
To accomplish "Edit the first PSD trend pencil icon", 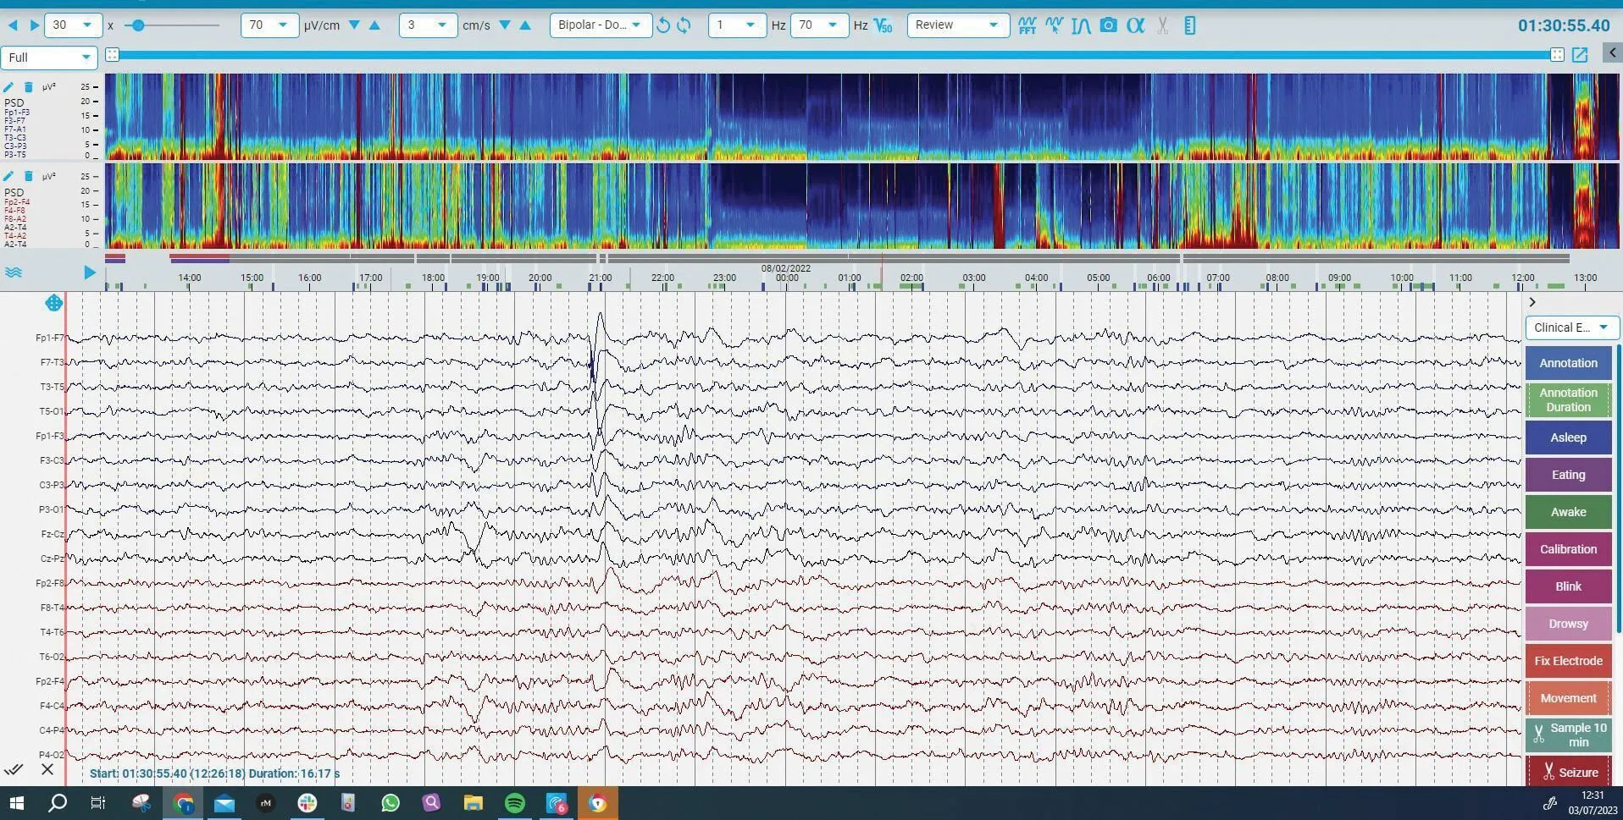I will coord(8,86).
